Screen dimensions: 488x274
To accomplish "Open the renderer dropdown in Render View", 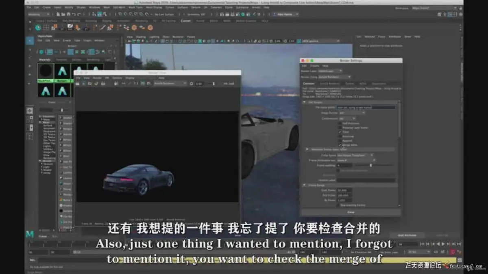I will point(170,83).
